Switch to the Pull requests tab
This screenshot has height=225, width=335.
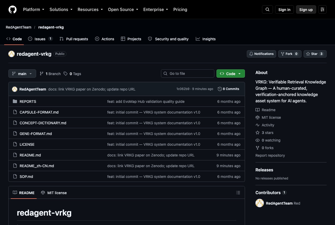pos(74,39)
